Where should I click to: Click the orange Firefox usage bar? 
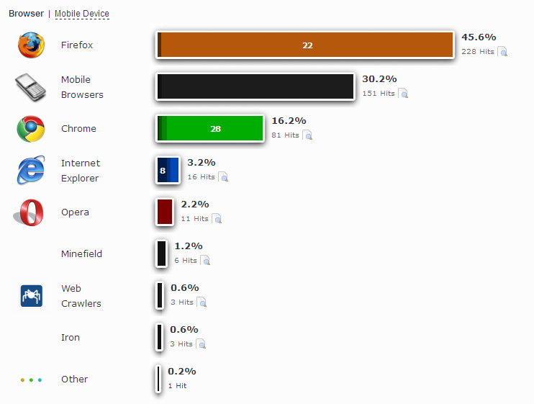305,45
